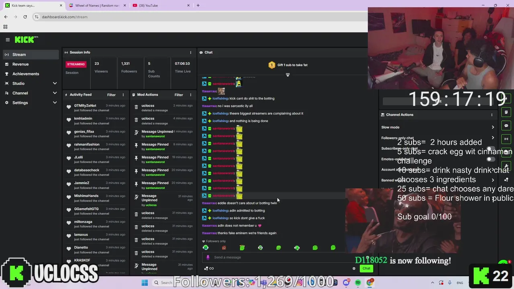Screen dimensions: 514x289
Task: Open the Activity Feed Filter dropdown
Action: tap(111, 95)
